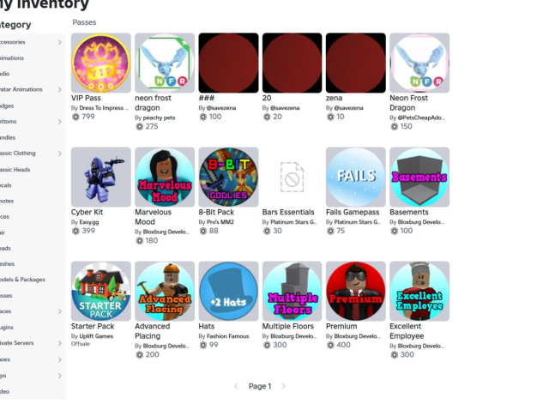Click the broken Bars Essentials placeholder image
The height and width of the screenshot is (410, 543).
[292, 177]
